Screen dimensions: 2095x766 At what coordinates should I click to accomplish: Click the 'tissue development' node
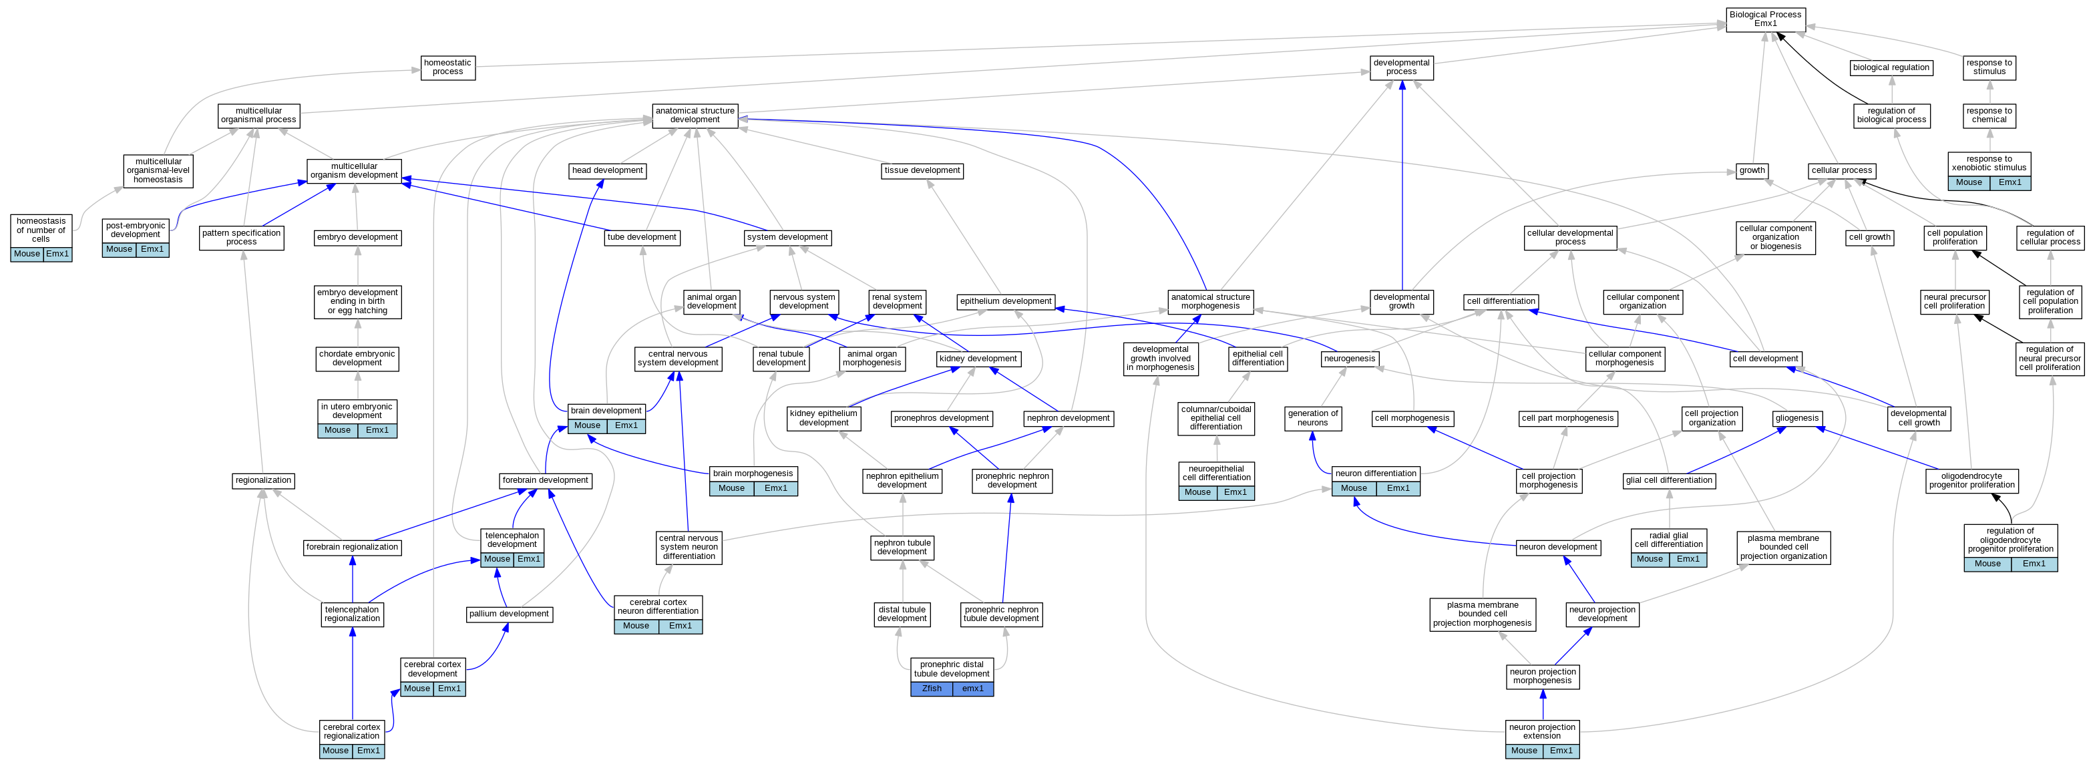click(922, 171)
